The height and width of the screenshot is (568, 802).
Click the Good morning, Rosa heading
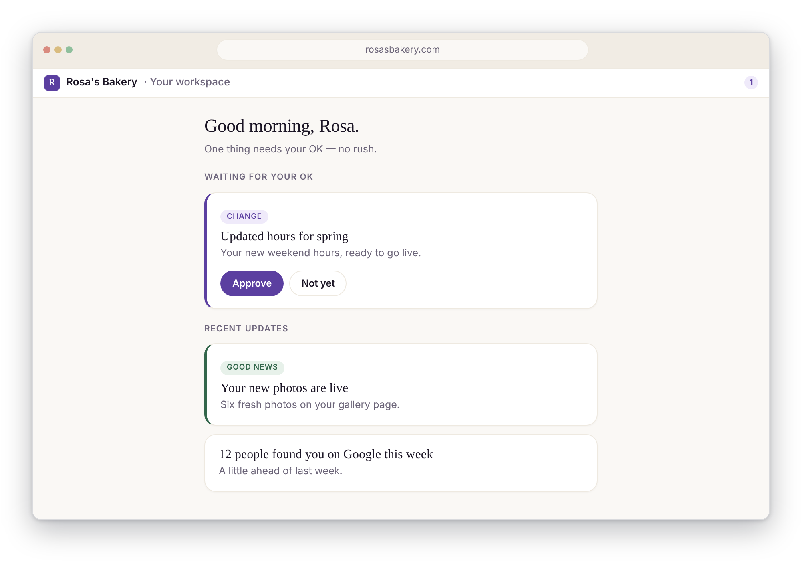click(x=282, y=126)
